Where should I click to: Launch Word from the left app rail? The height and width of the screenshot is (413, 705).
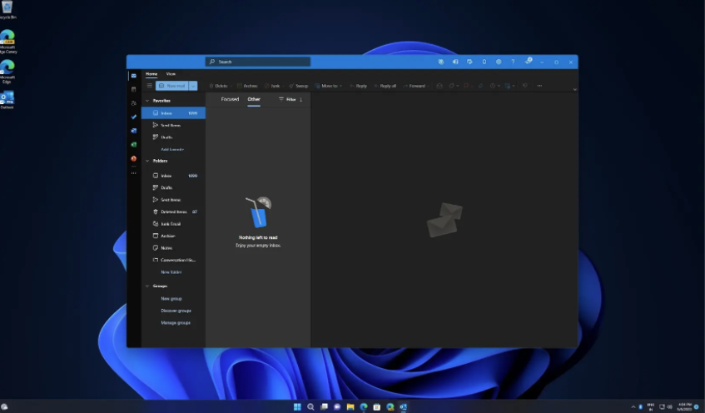pos(133,131)
